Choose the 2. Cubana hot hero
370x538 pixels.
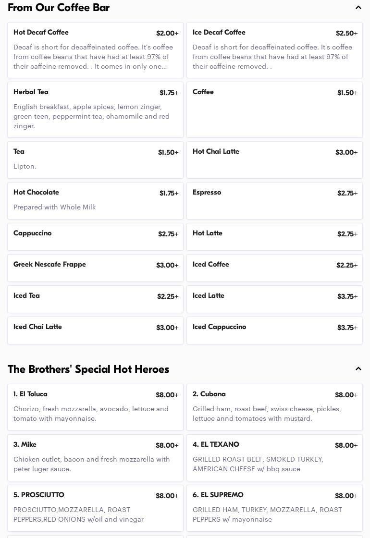point(274,407)
